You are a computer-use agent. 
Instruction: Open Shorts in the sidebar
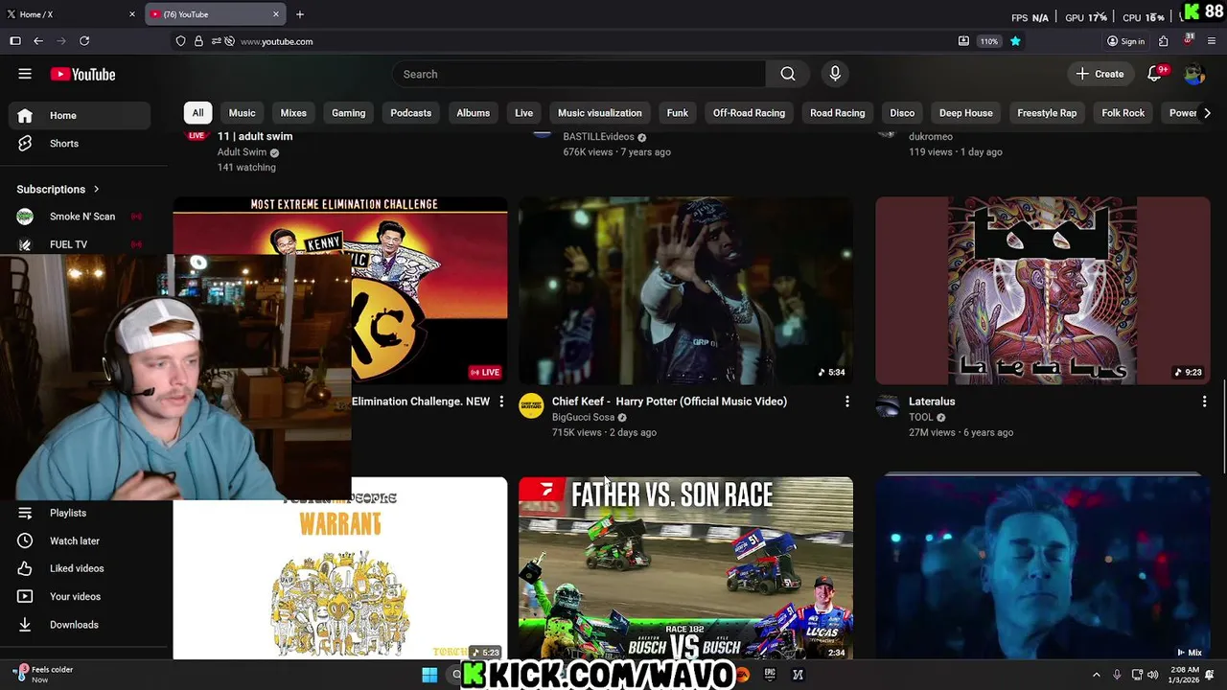(81, 144)
